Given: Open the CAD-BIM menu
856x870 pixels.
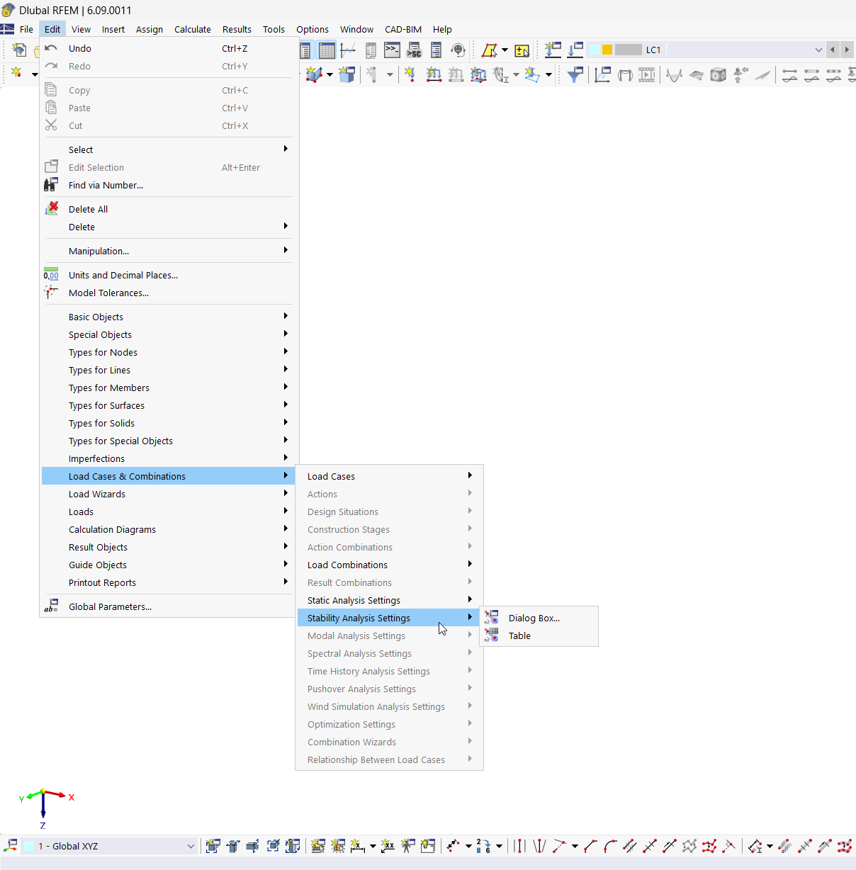Looking at the screenshot, I should coord(403,29).
